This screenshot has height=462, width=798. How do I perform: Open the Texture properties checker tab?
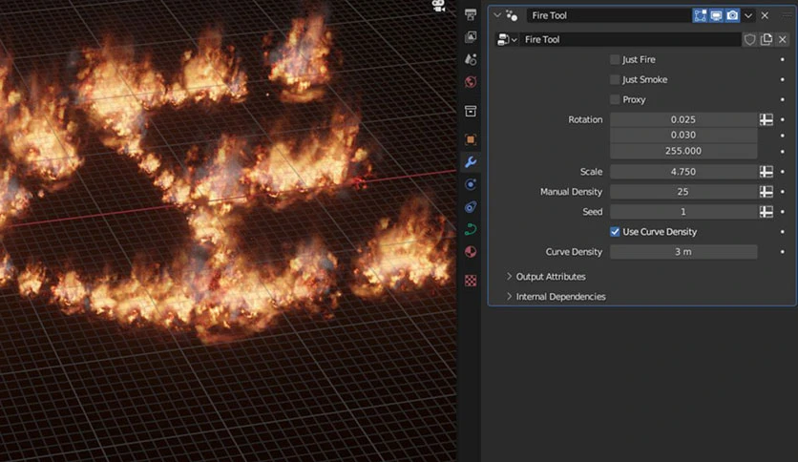pos(471,281)
